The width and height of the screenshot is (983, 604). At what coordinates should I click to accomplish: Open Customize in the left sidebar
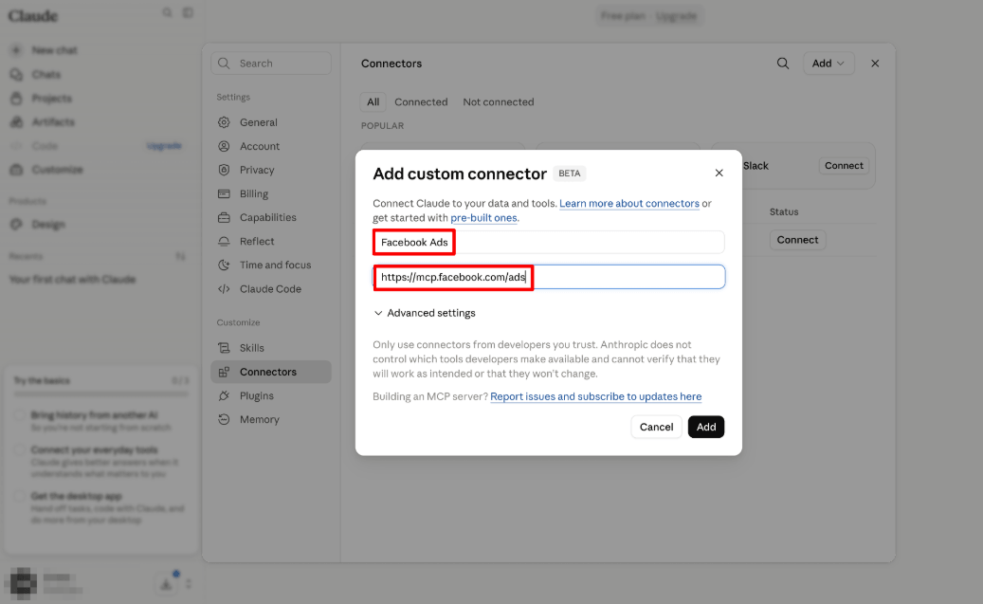57,170
